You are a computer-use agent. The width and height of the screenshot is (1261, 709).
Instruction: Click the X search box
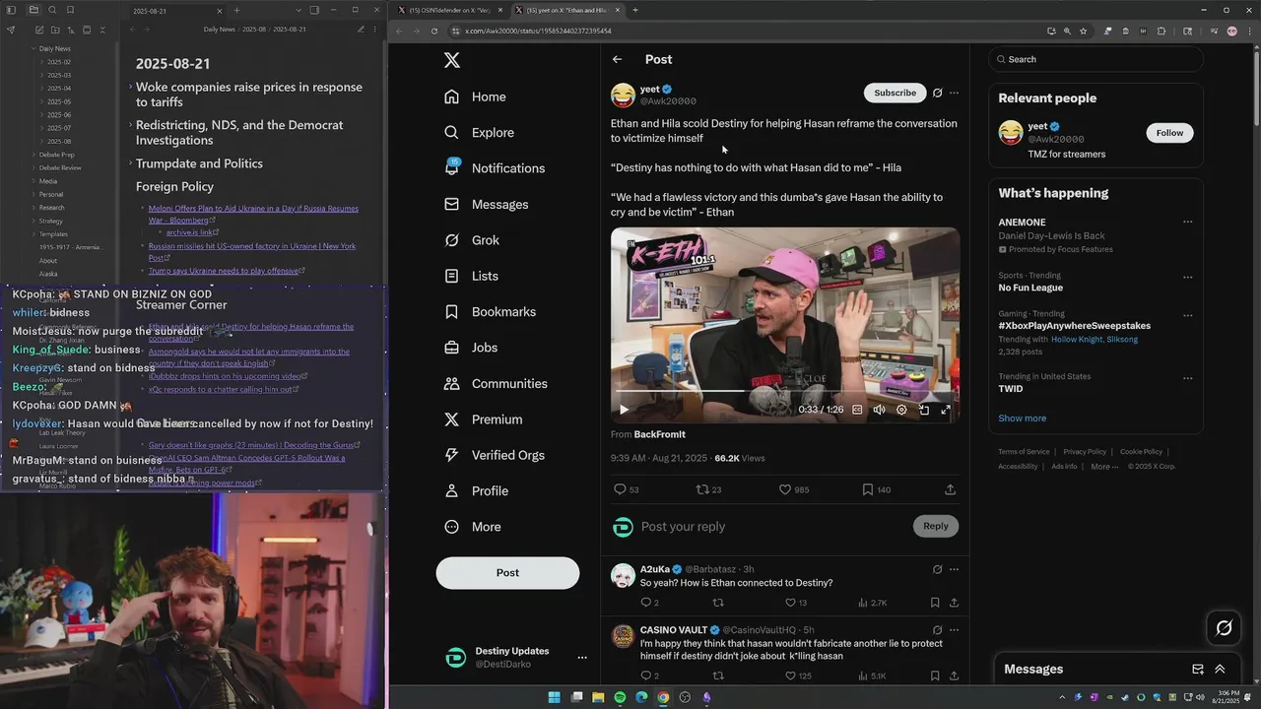point(1096,59)
